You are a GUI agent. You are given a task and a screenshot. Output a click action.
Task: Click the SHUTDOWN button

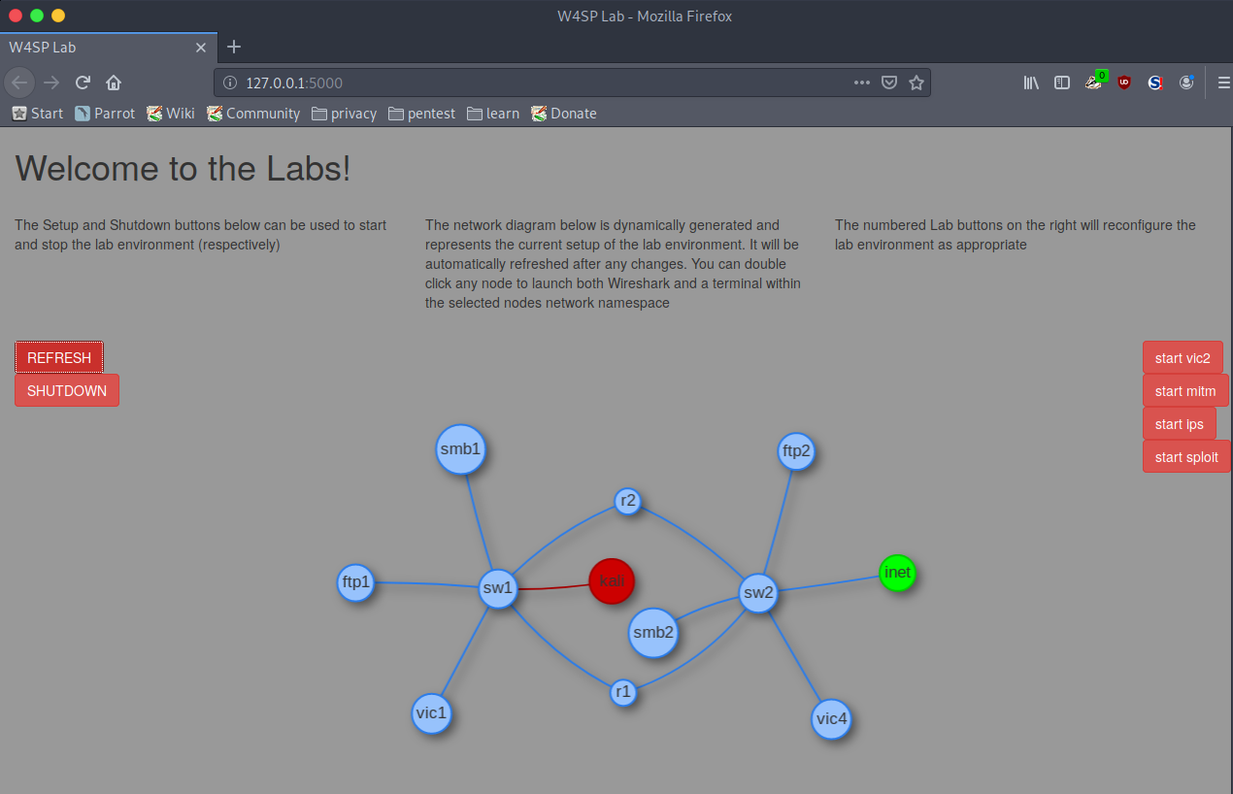tap(67, 390)
